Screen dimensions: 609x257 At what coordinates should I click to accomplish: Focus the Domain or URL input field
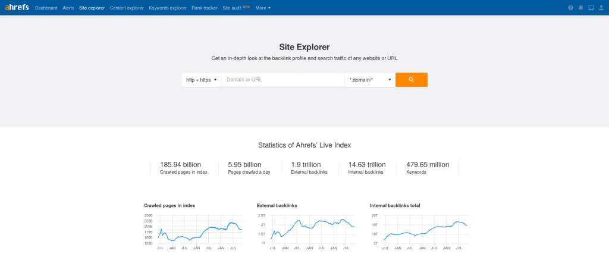[282, 80]
